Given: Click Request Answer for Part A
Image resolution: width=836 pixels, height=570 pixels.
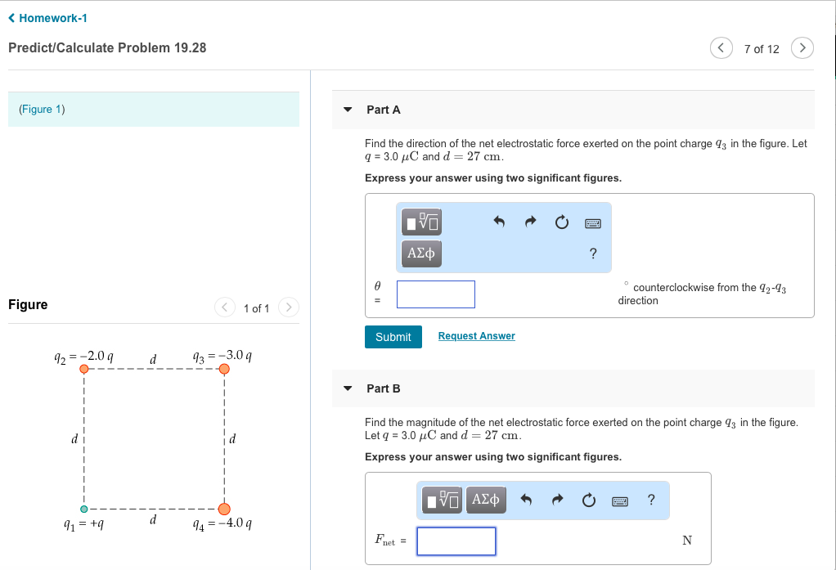Looking at the screenshot, I should (x=475, y=336).
